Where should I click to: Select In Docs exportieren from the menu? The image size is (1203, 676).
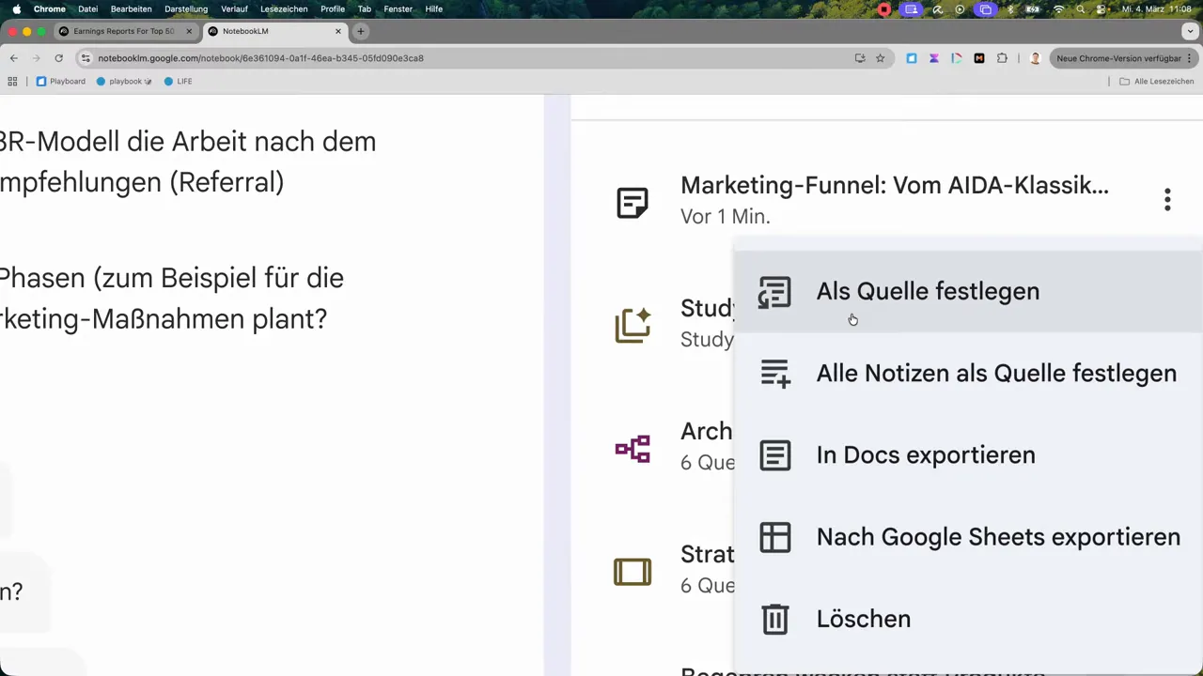926,454
